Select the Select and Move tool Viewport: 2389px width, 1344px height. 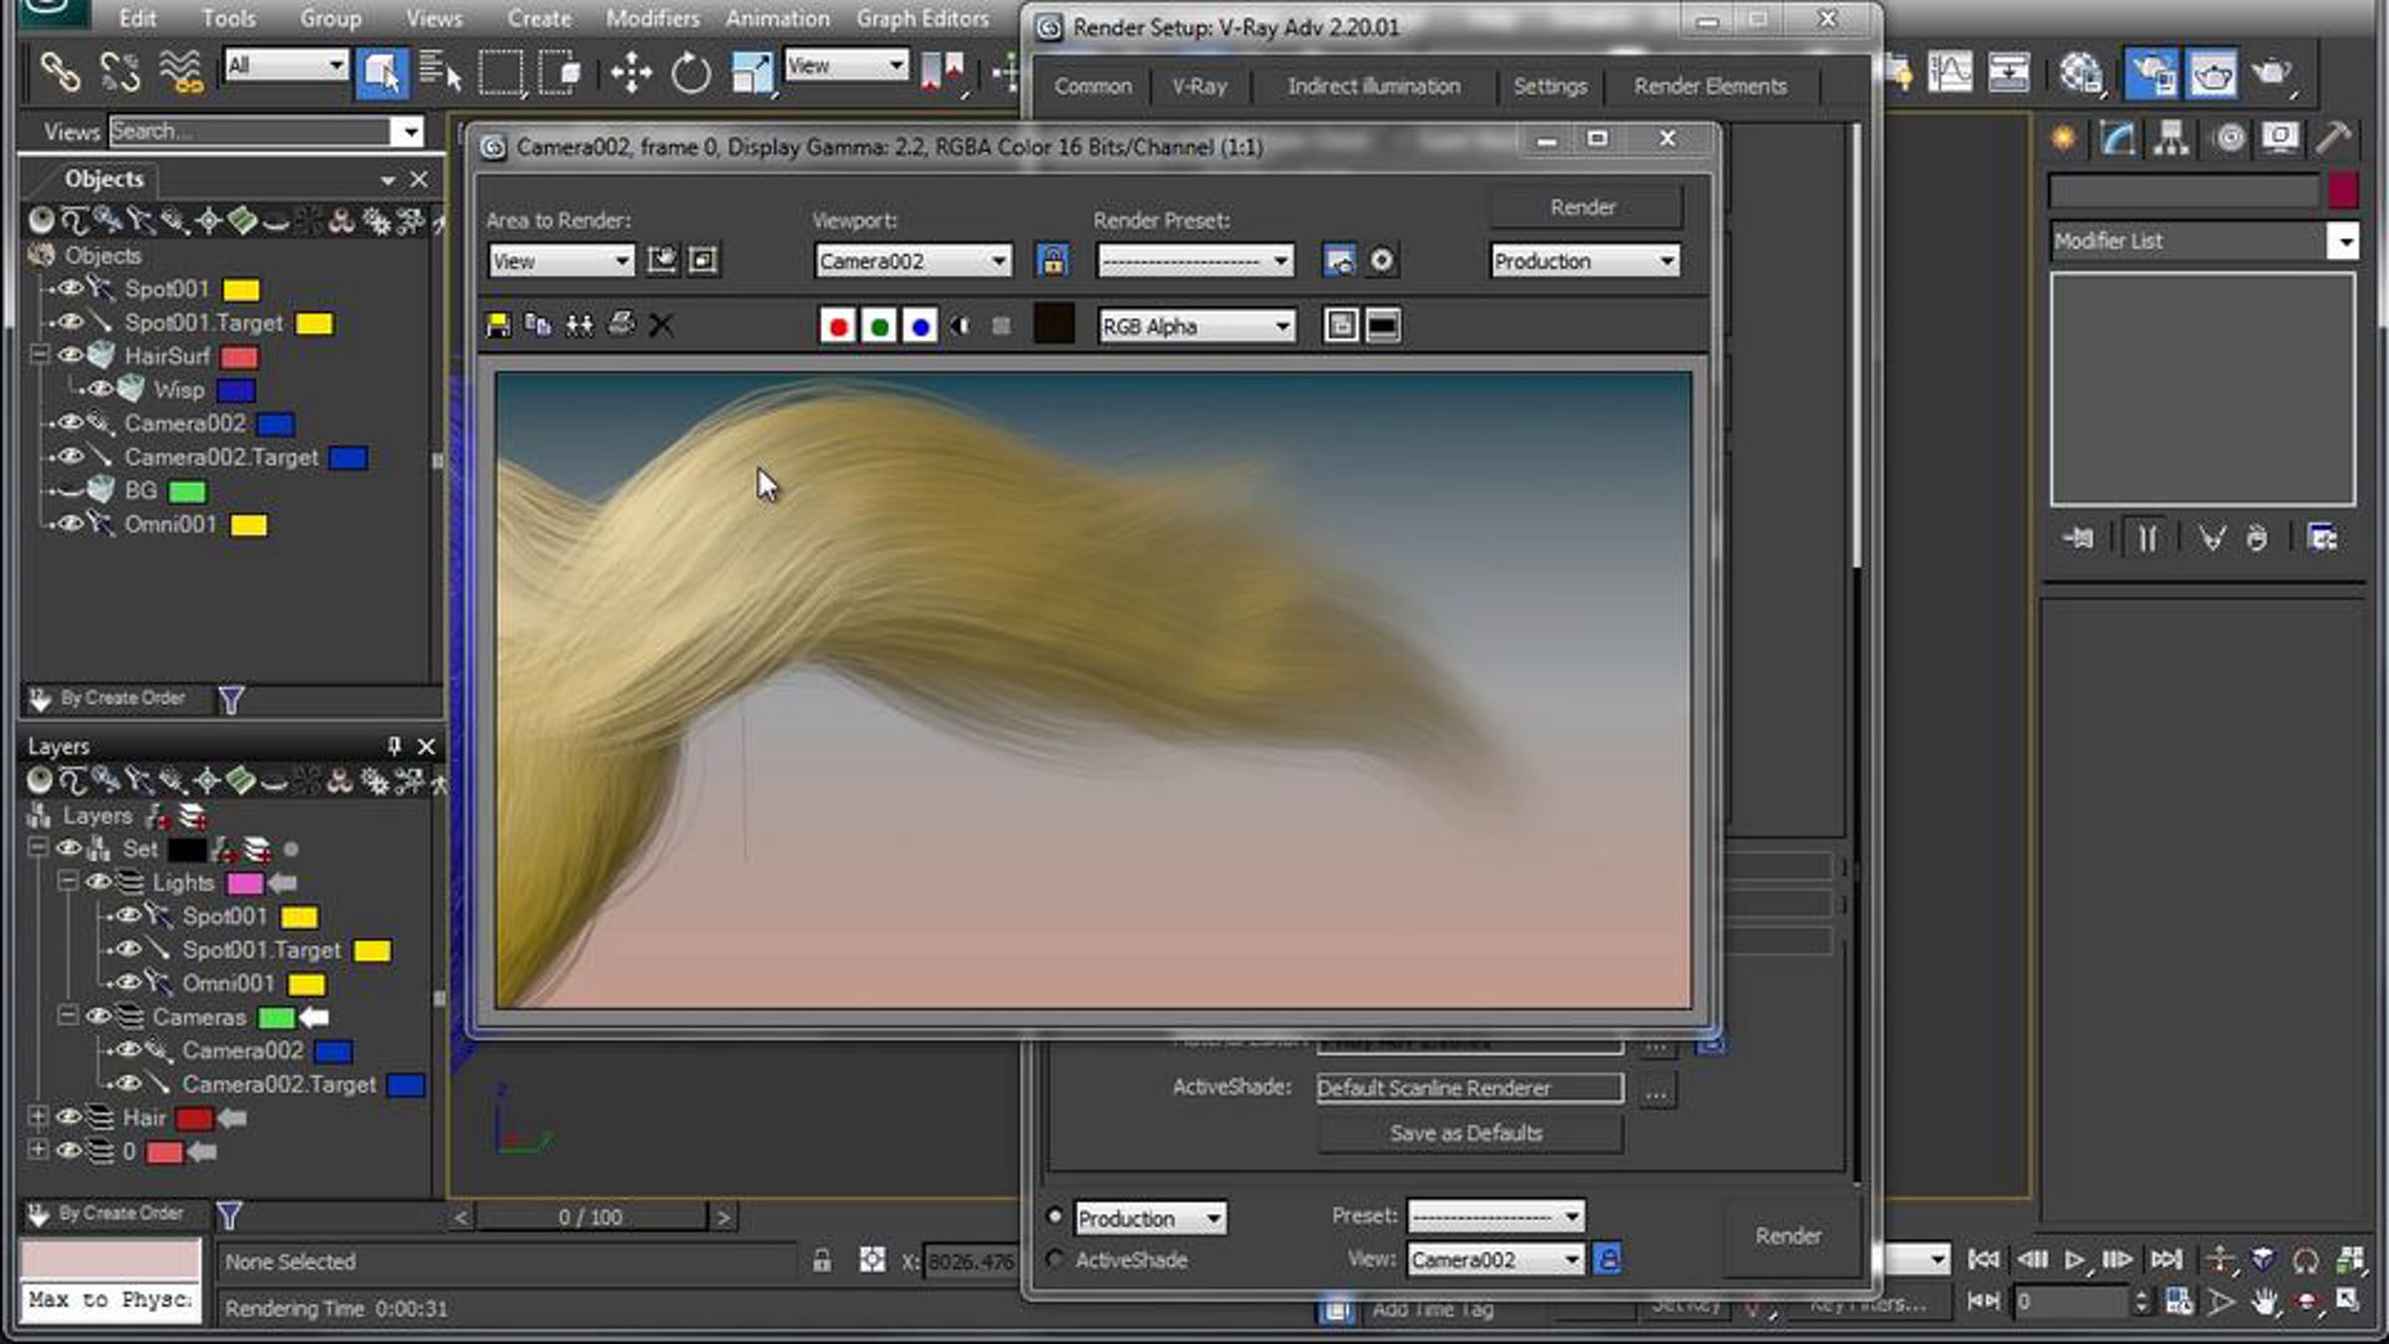(631, 73)
